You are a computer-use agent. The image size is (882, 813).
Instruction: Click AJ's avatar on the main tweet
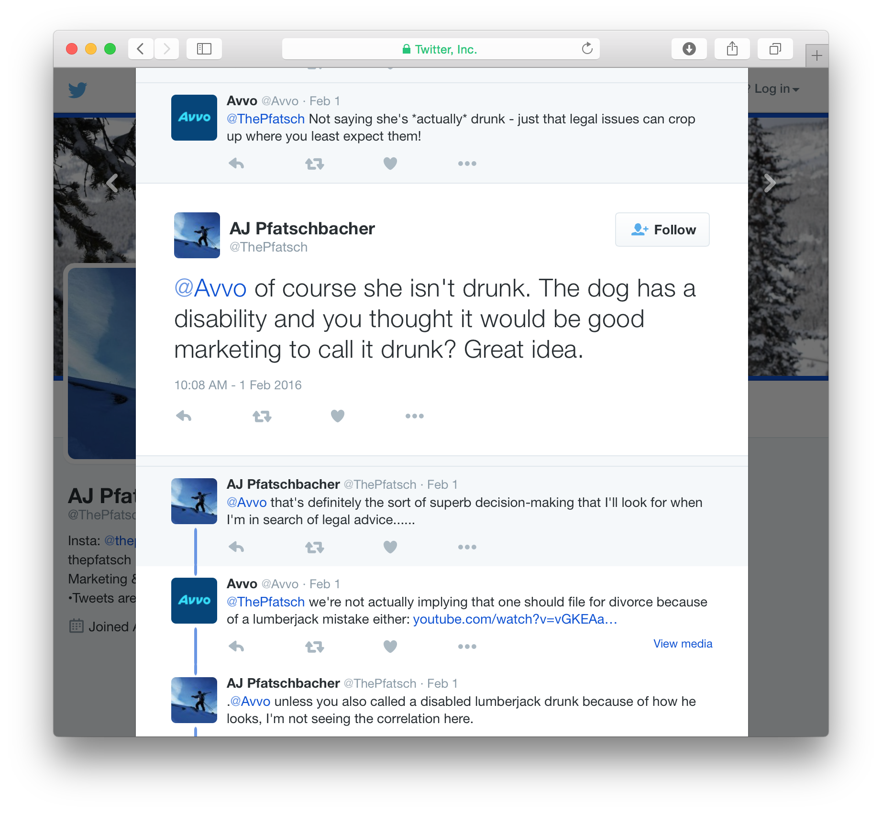click(197, 235)
